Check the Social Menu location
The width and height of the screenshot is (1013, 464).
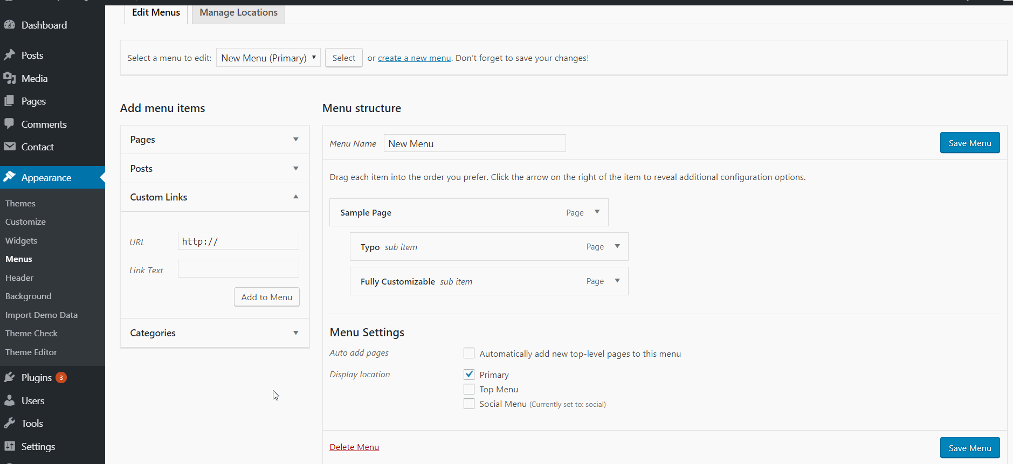(469, 404)
